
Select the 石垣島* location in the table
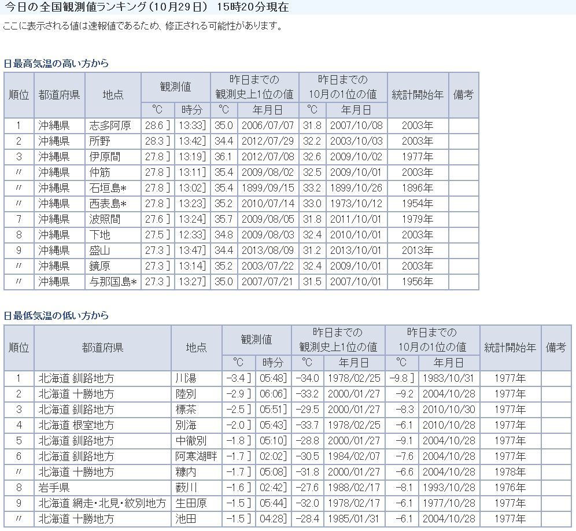click(108, 188)
